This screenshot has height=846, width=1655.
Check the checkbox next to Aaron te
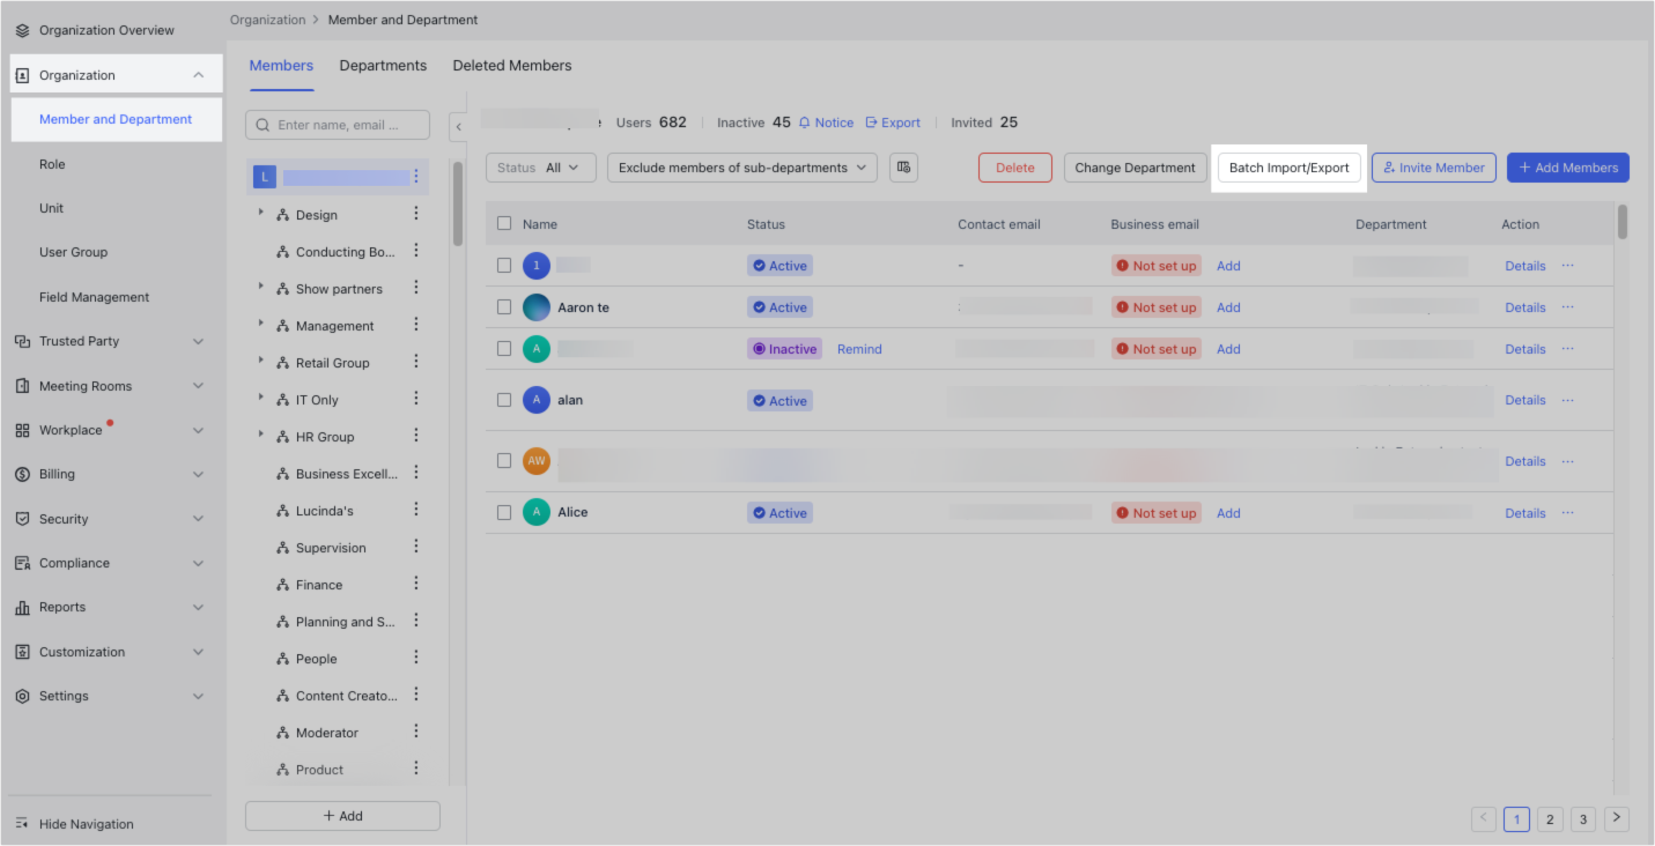point(504,307)
